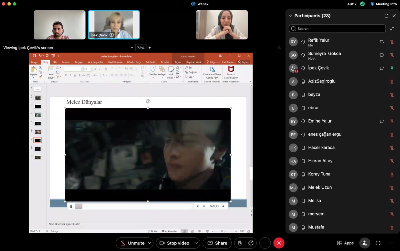This screenshot has height=251, width=400.
Task: Click AzizSagiroglu's muted microphone icon
Action: click(392, 81)
